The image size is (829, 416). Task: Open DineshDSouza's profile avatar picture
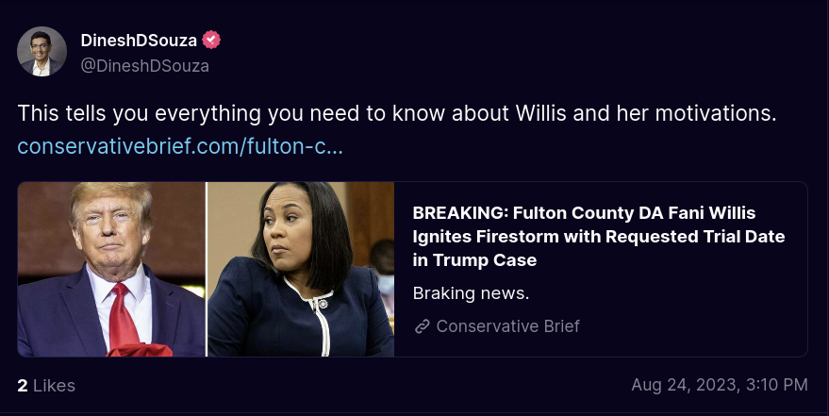point(41,51)
